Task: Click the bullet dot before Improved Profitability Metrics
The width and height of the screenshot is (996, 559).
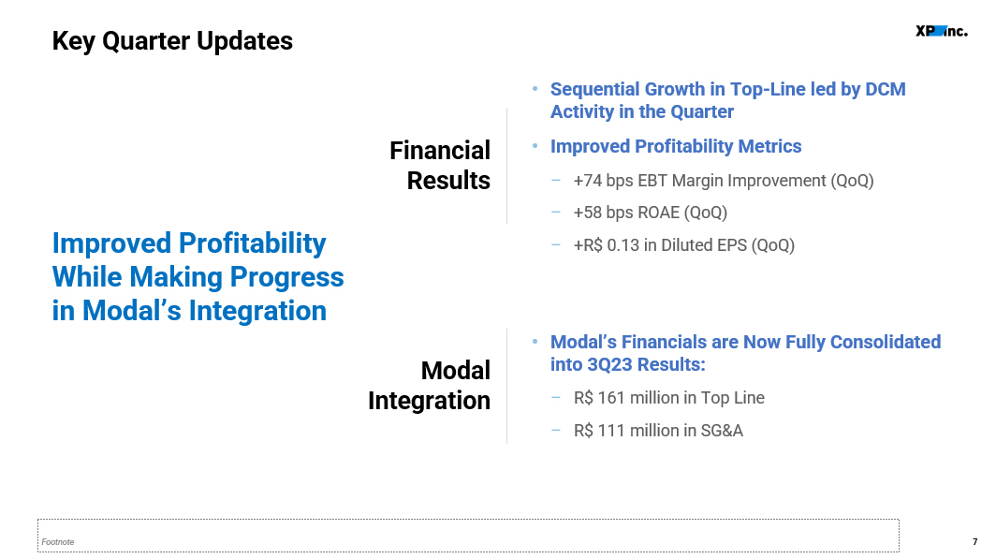Action: coord(535,146)
